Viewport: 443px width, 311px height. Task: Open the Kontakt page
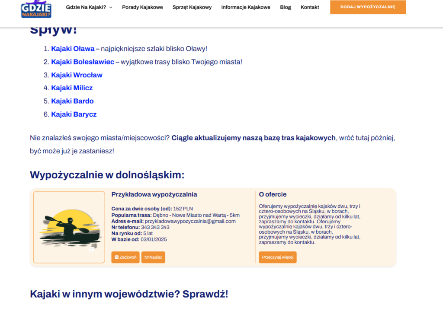[310, 7]
